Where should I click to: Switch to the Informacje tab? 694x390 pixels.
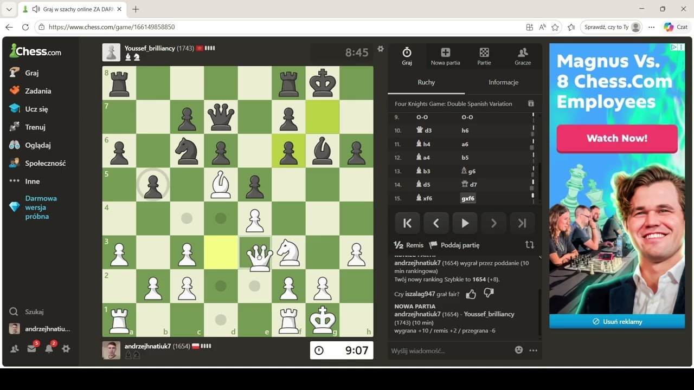[x=504, y=82]
